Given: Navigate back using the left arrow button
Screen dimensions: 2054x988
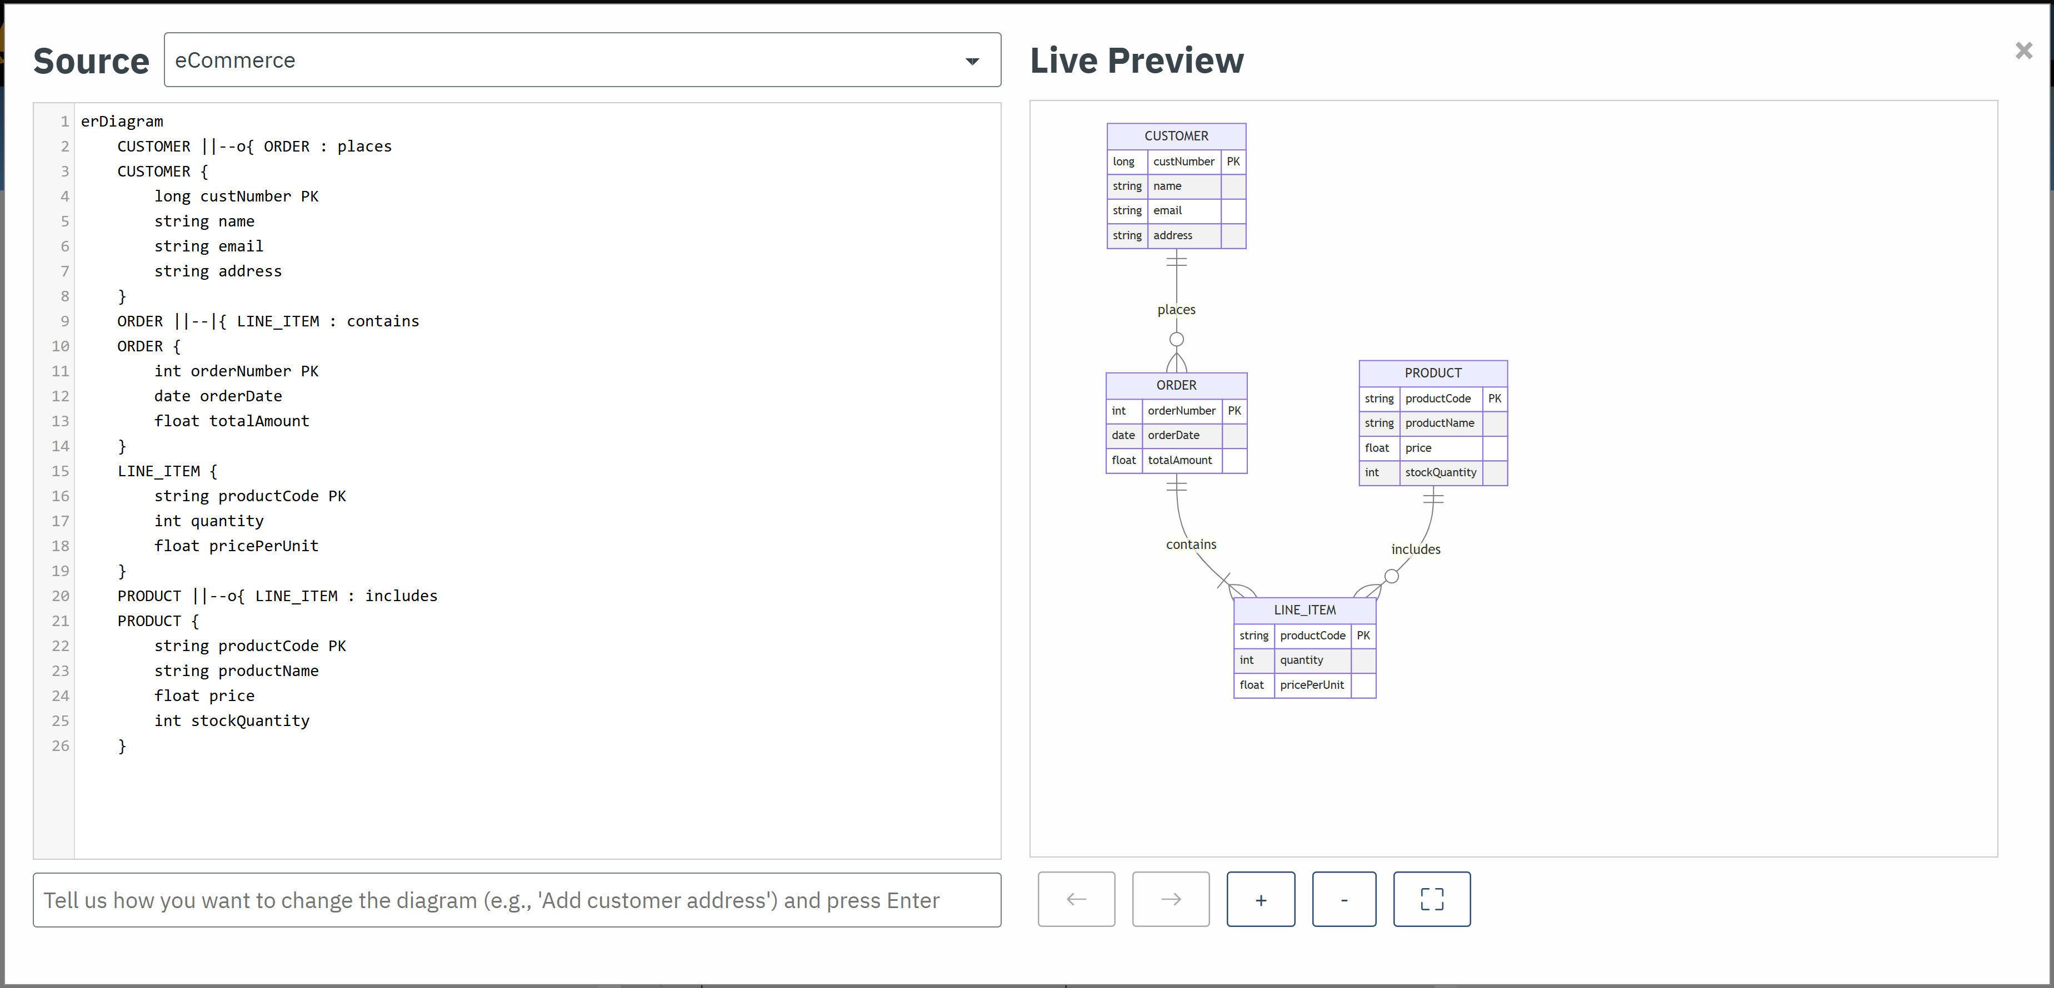Looking at the screenshot, I should (x=1076, y=899).
